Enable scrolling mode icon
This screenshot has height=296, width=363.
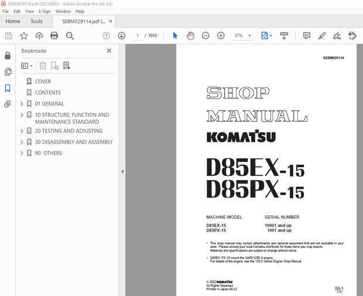[x=284, y=36]
